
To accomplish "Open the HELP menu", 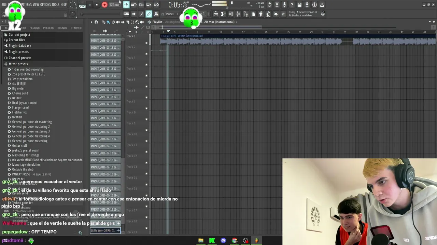I will coord(64,5).
